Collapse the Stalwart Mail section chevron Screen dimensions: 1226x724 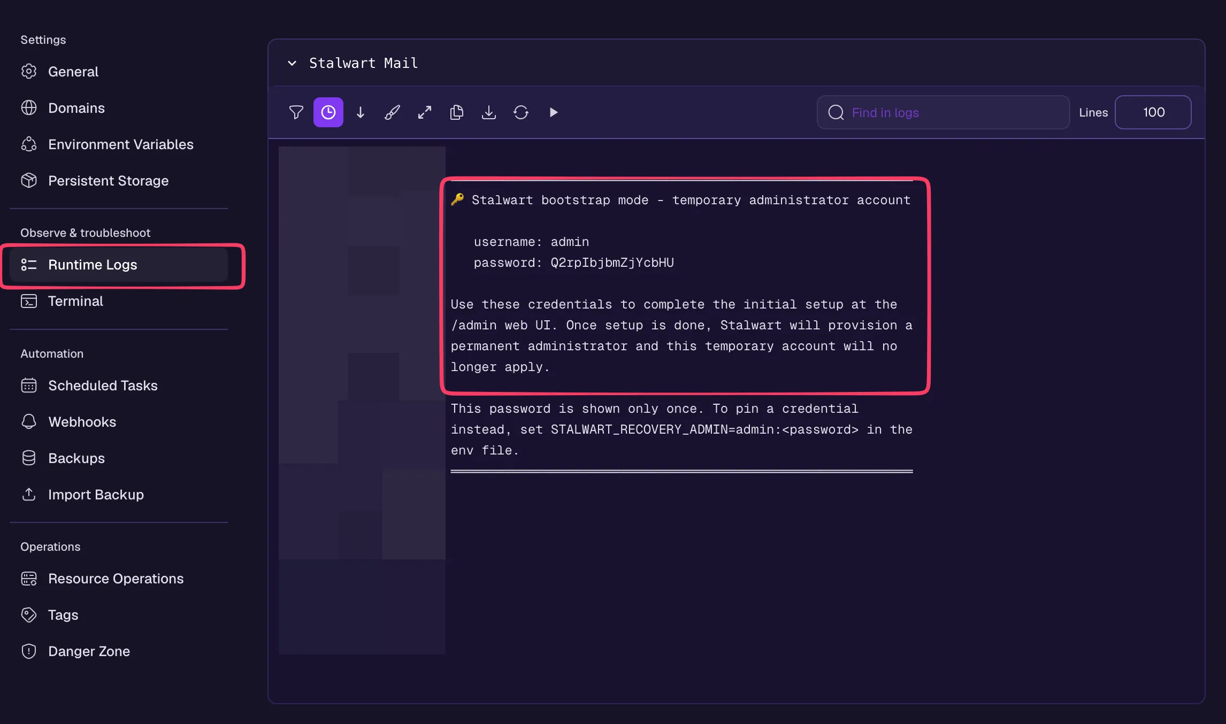click(x=292, y=63)
